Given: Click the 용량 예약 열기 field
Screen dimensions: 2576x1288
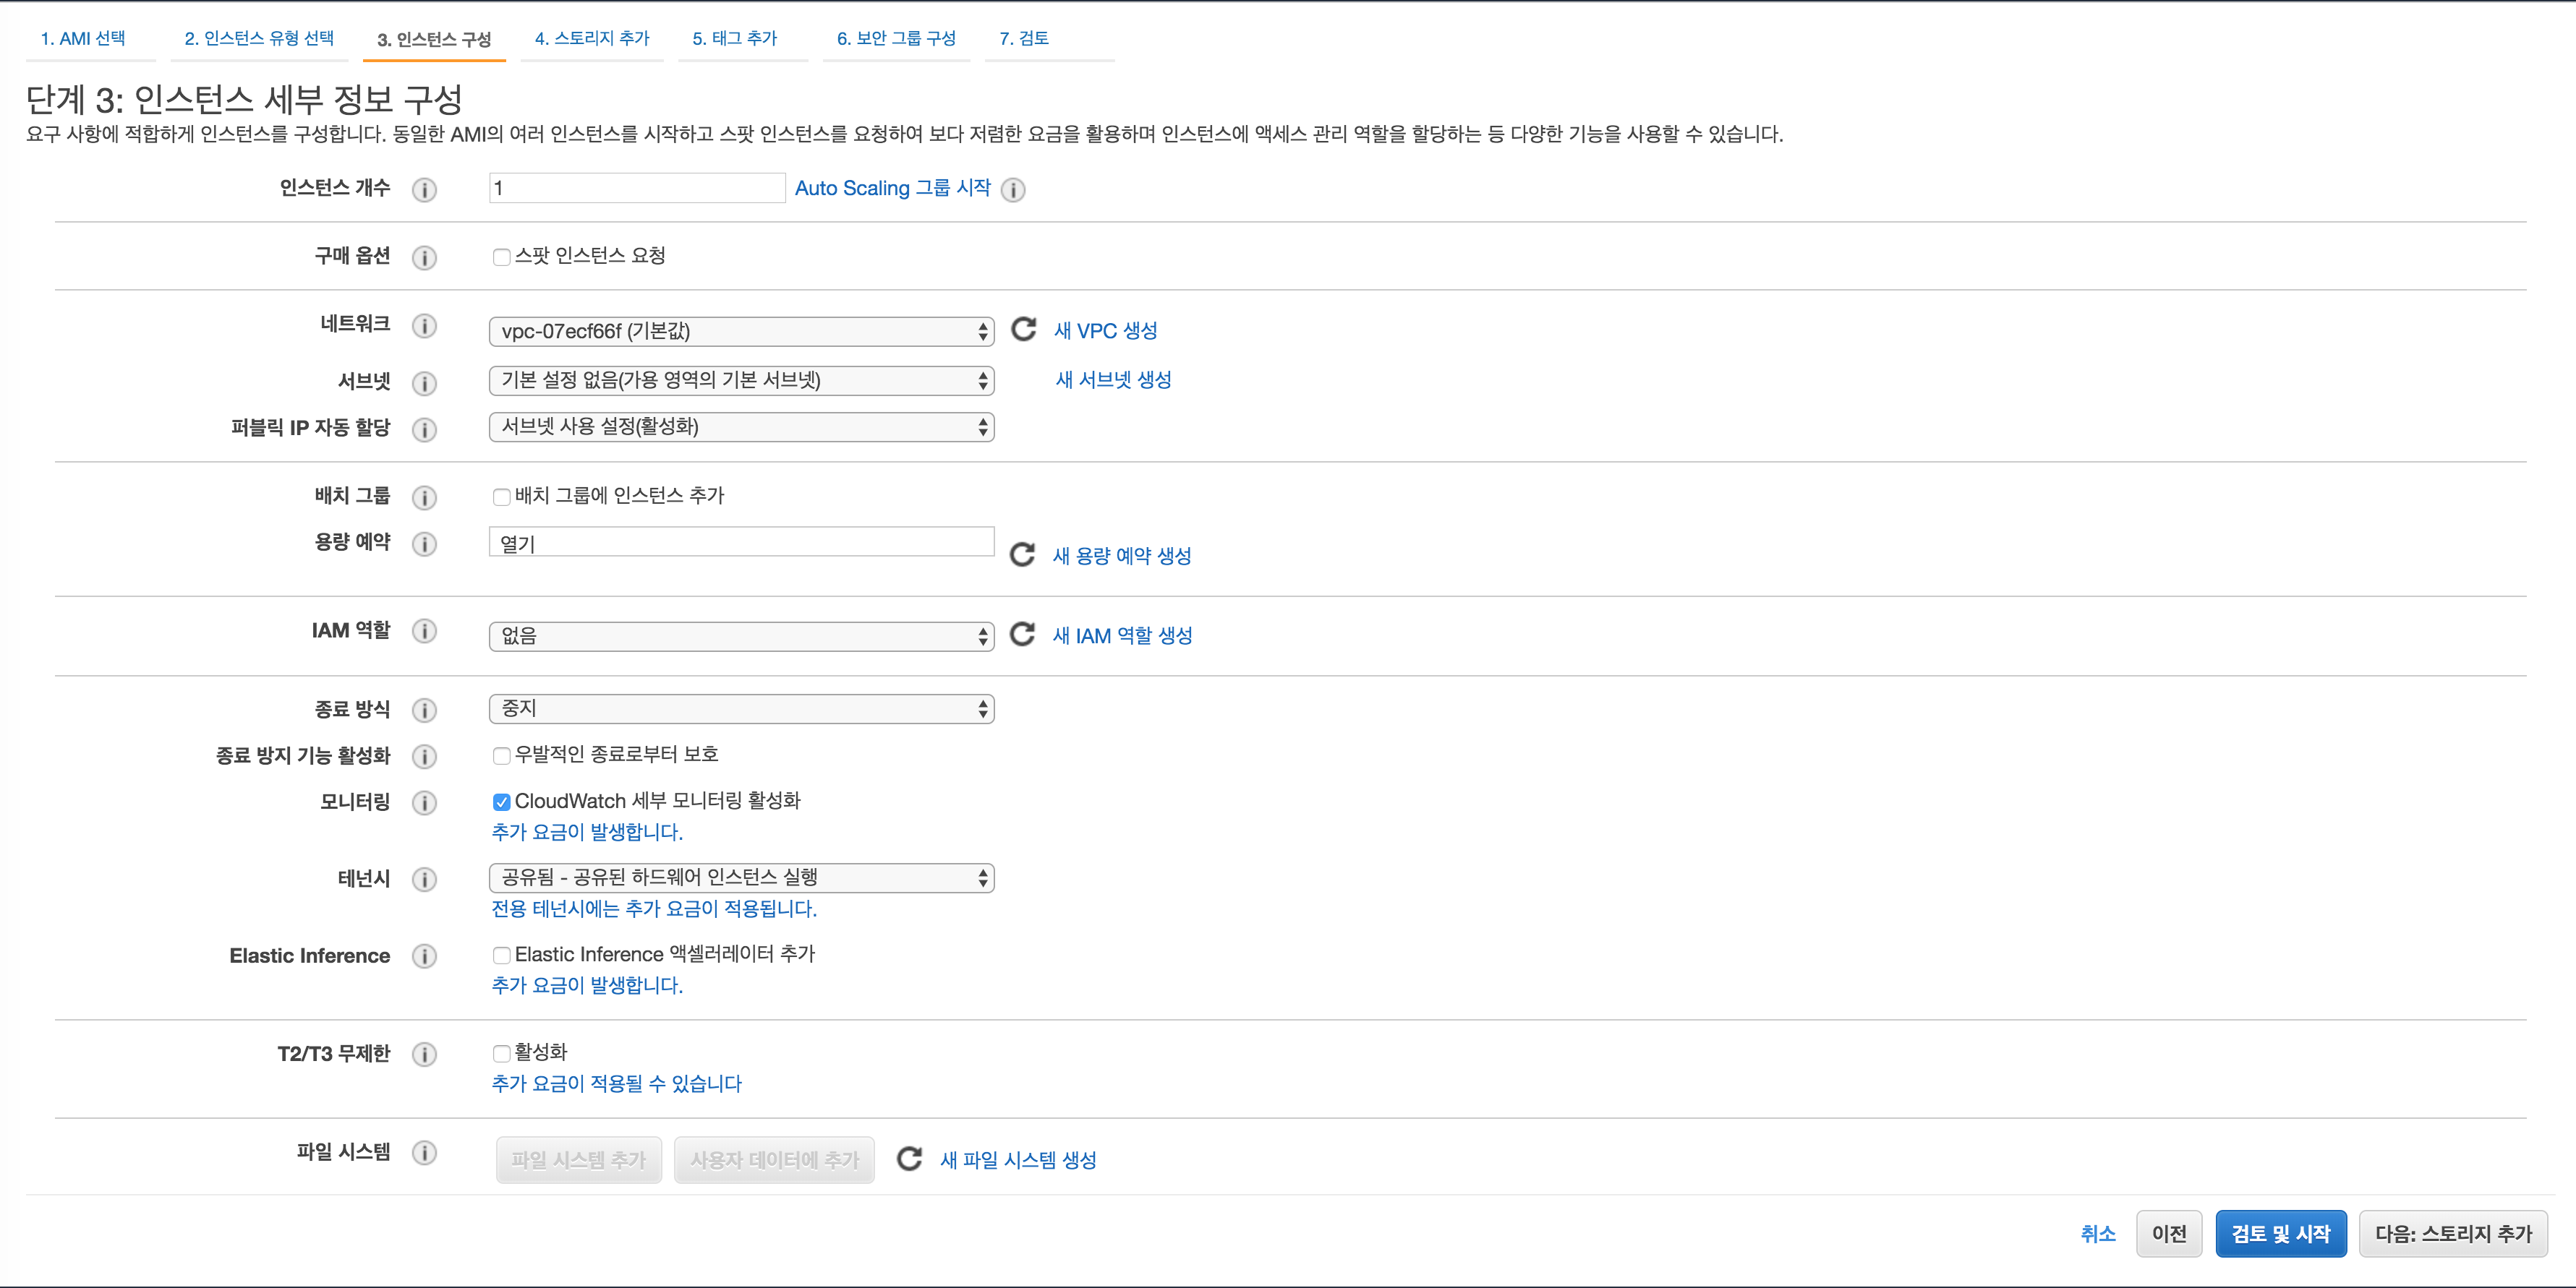Looking at the screenshot, I should tap(741, 541).
